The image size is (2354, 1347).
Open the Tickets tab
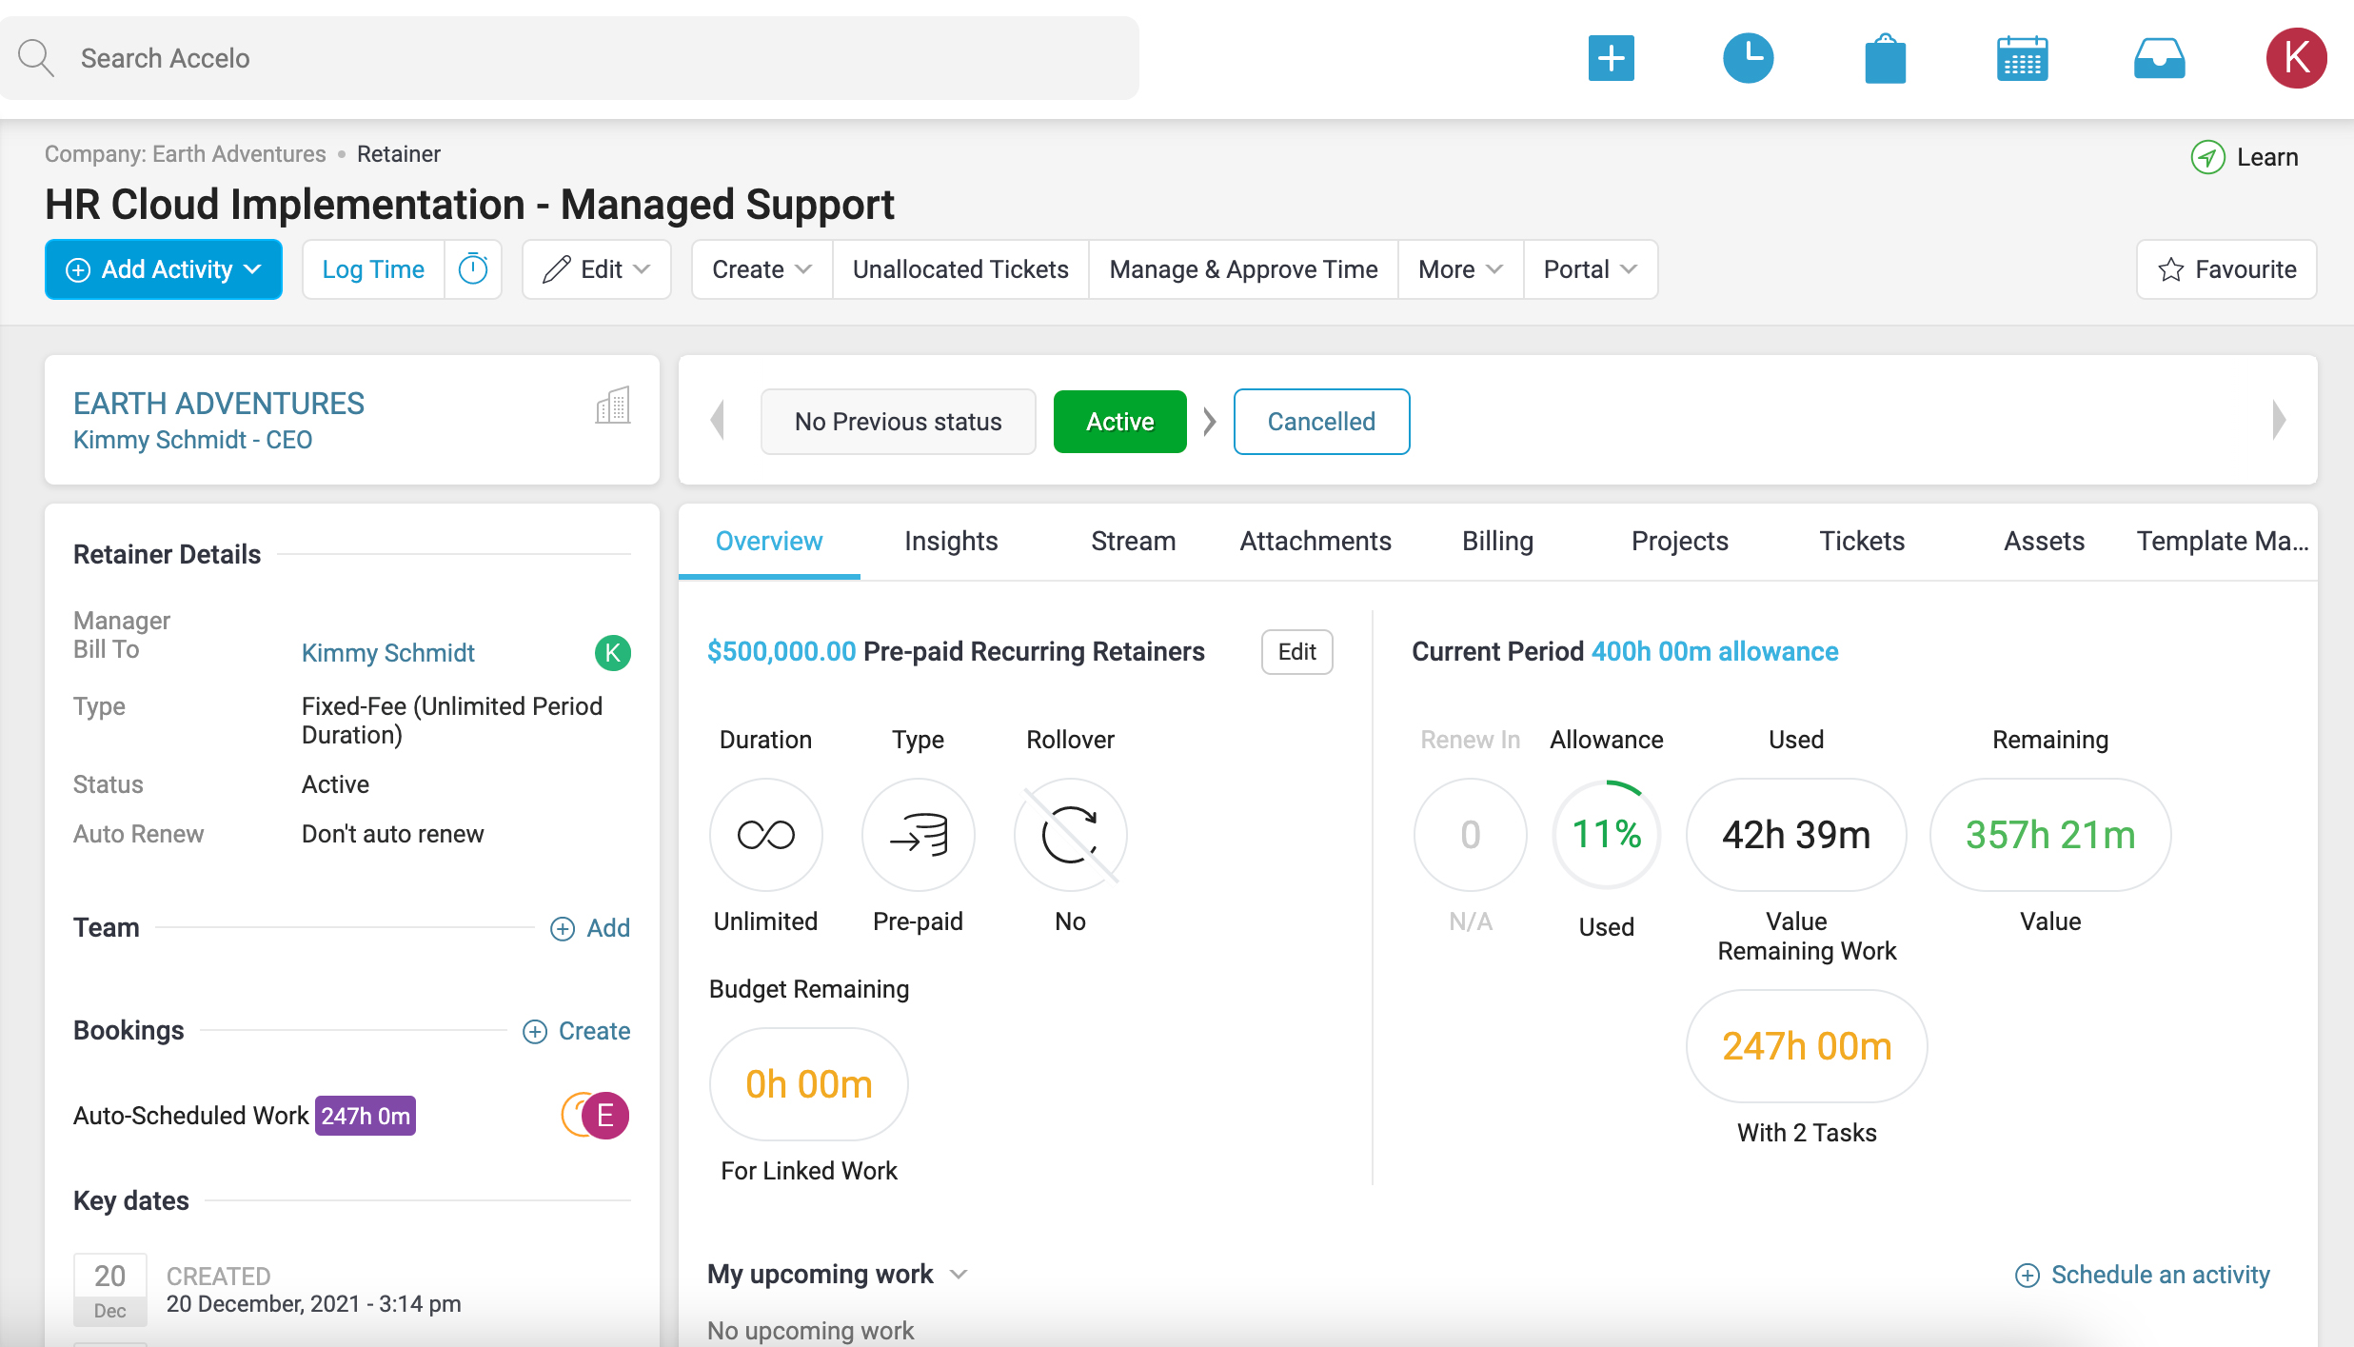coord(1862,541)
